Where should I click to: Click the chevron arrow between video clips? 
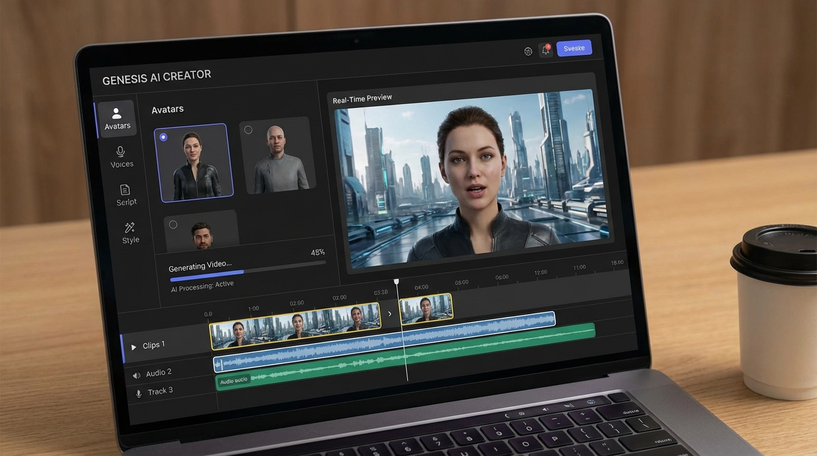click(x=389, y=314)
